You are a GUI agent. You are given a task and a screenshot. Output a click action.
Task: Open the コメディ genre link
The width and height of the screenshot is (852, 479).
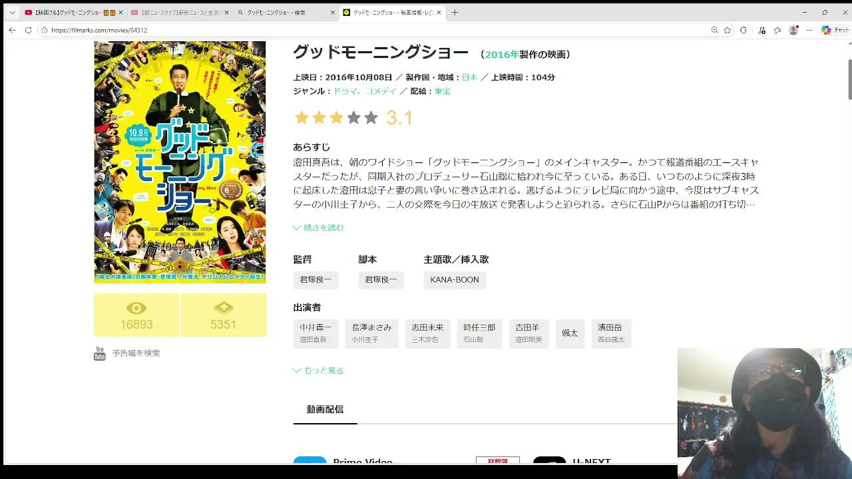tap(380, 91)
